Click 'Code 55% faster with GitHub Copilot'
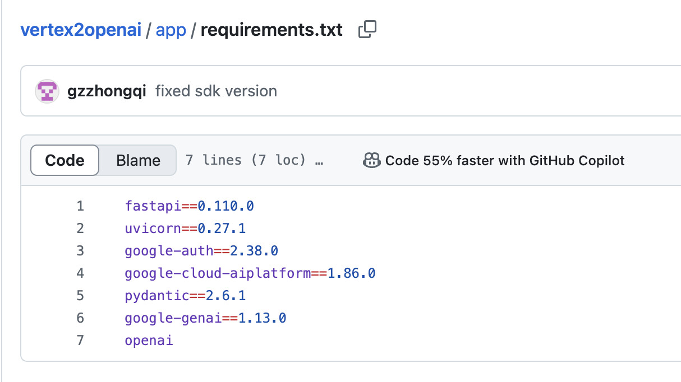 pos(504,161)
